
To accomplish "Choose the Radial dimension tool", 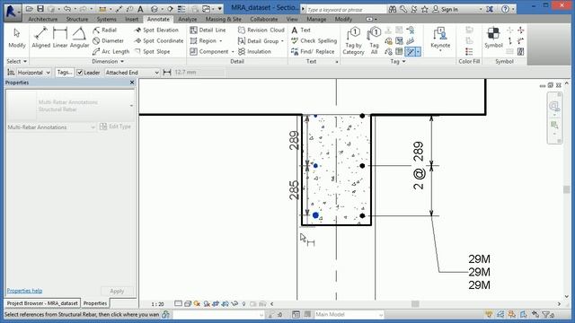I will [104, 30].
